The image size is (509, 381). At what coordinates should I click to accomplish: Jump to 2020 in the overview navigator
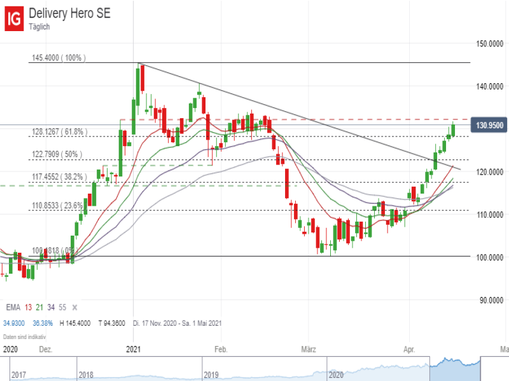pyautogui.click(x=336, y=375)
